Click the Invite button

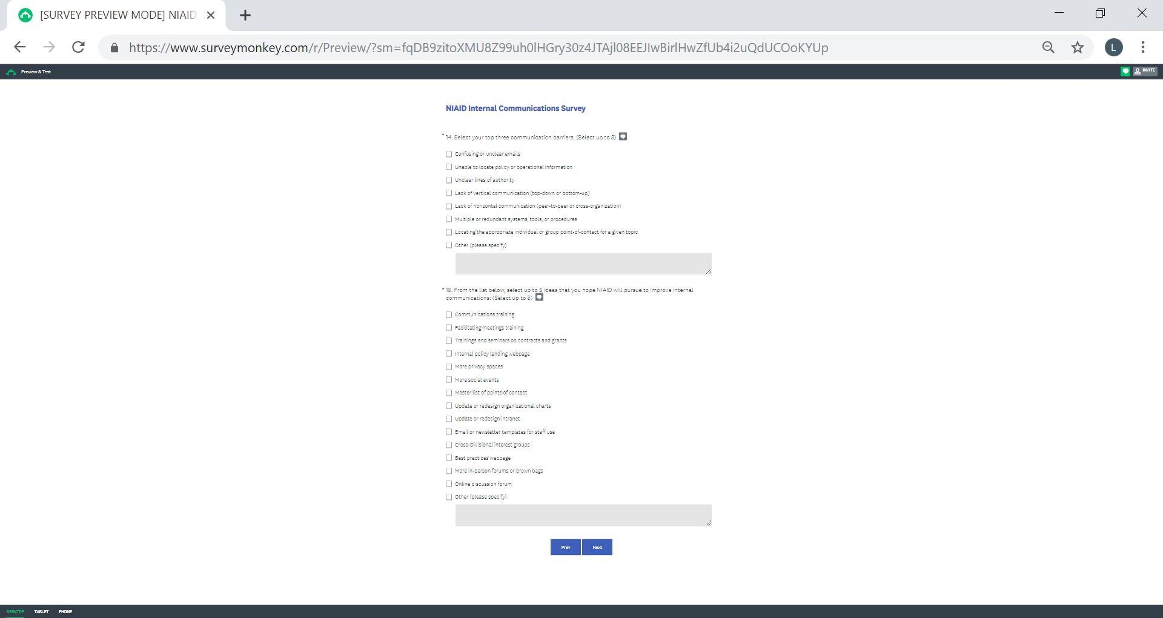pyautogui.click(x=1145, y=71)
